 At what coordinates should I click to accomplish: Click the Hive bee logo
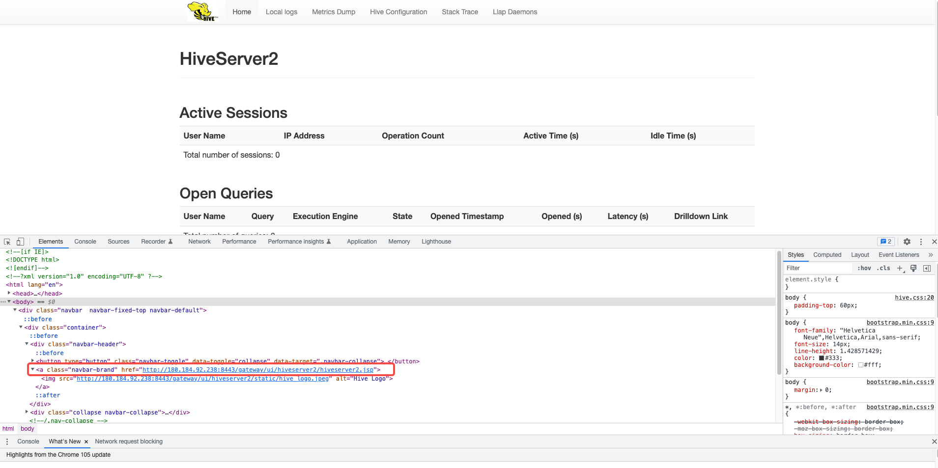coord(202,11)
